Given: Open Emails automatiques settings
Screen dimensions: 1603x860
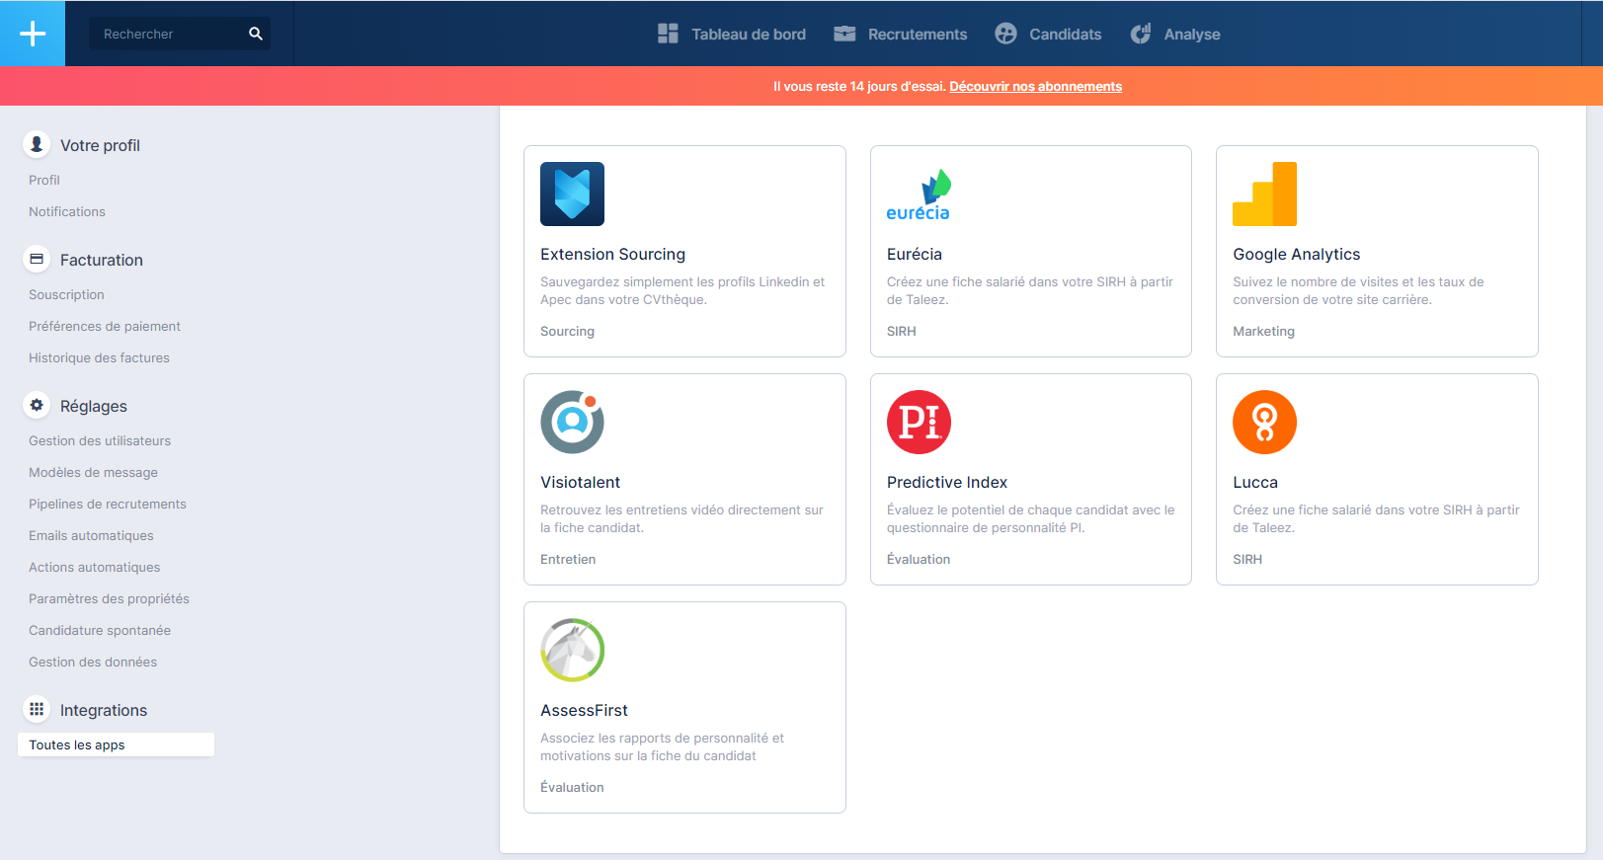Looking at the screenshot, I should click(91, 535).
